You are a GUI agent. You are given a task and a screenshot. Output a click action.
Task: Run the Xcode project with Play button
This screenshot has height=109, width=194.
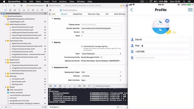15,5
